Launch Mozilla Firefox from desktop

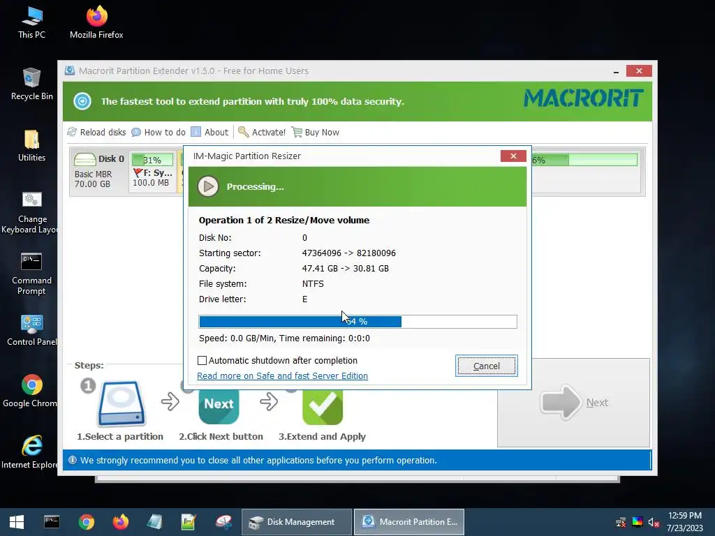96,22
